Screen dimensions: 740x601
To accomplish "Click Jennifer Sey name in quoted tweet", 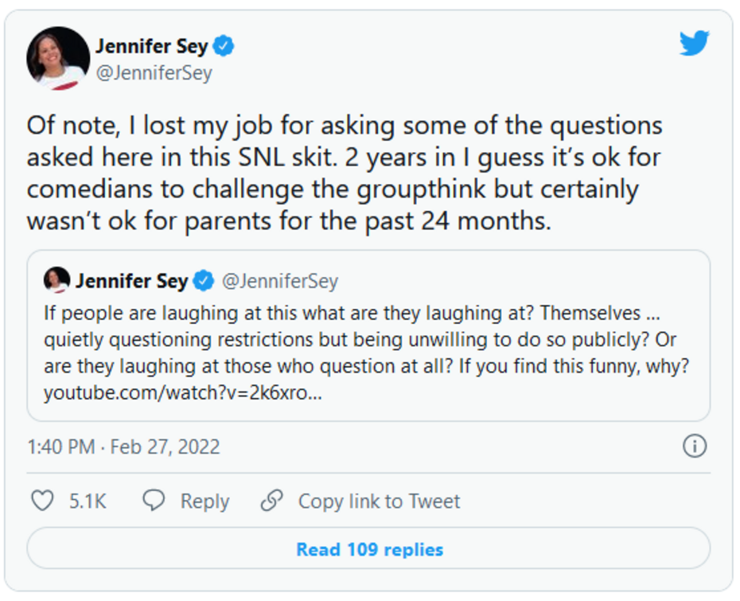I will [131, 281].
